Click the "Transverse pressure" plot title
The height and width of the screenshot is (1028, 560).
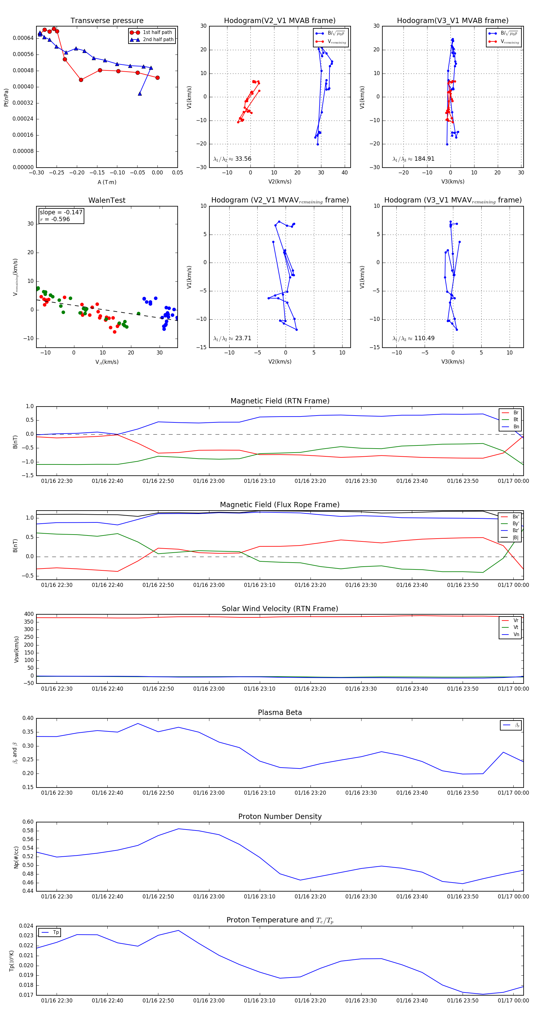tap(107, 21)
